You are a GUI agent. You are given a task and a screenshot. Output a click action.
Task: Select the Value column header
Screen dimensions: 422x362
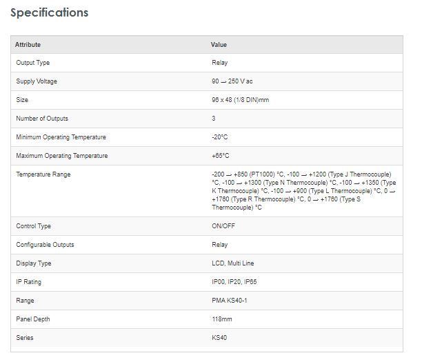219,45
